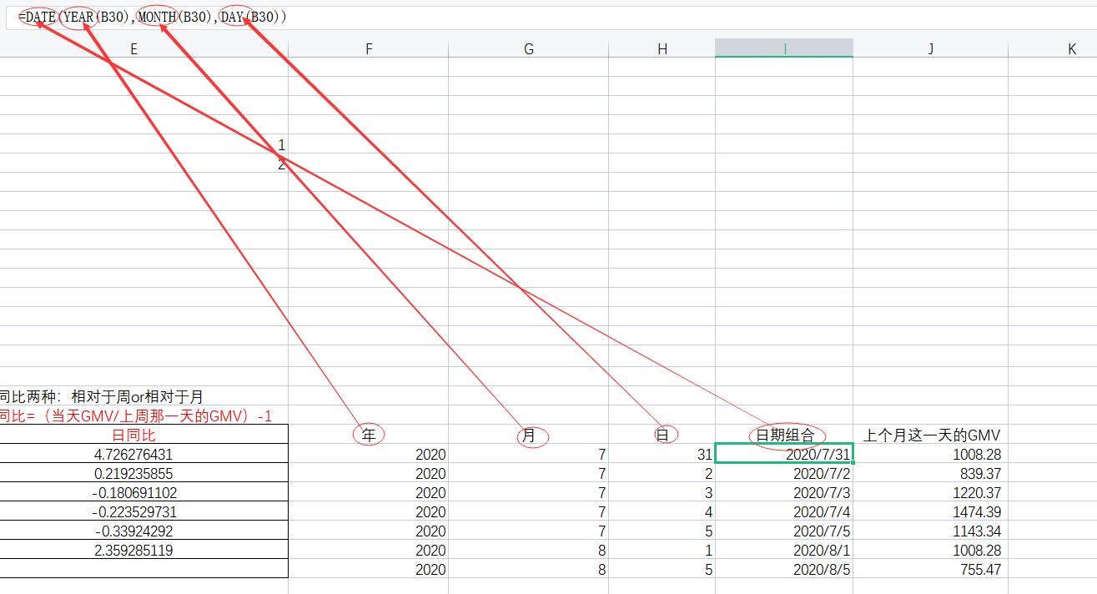Click the text 同比两种:相对于周or相对于月
Image resolution: width=1097 pixels, height=594 pixels.
point(101,397)
